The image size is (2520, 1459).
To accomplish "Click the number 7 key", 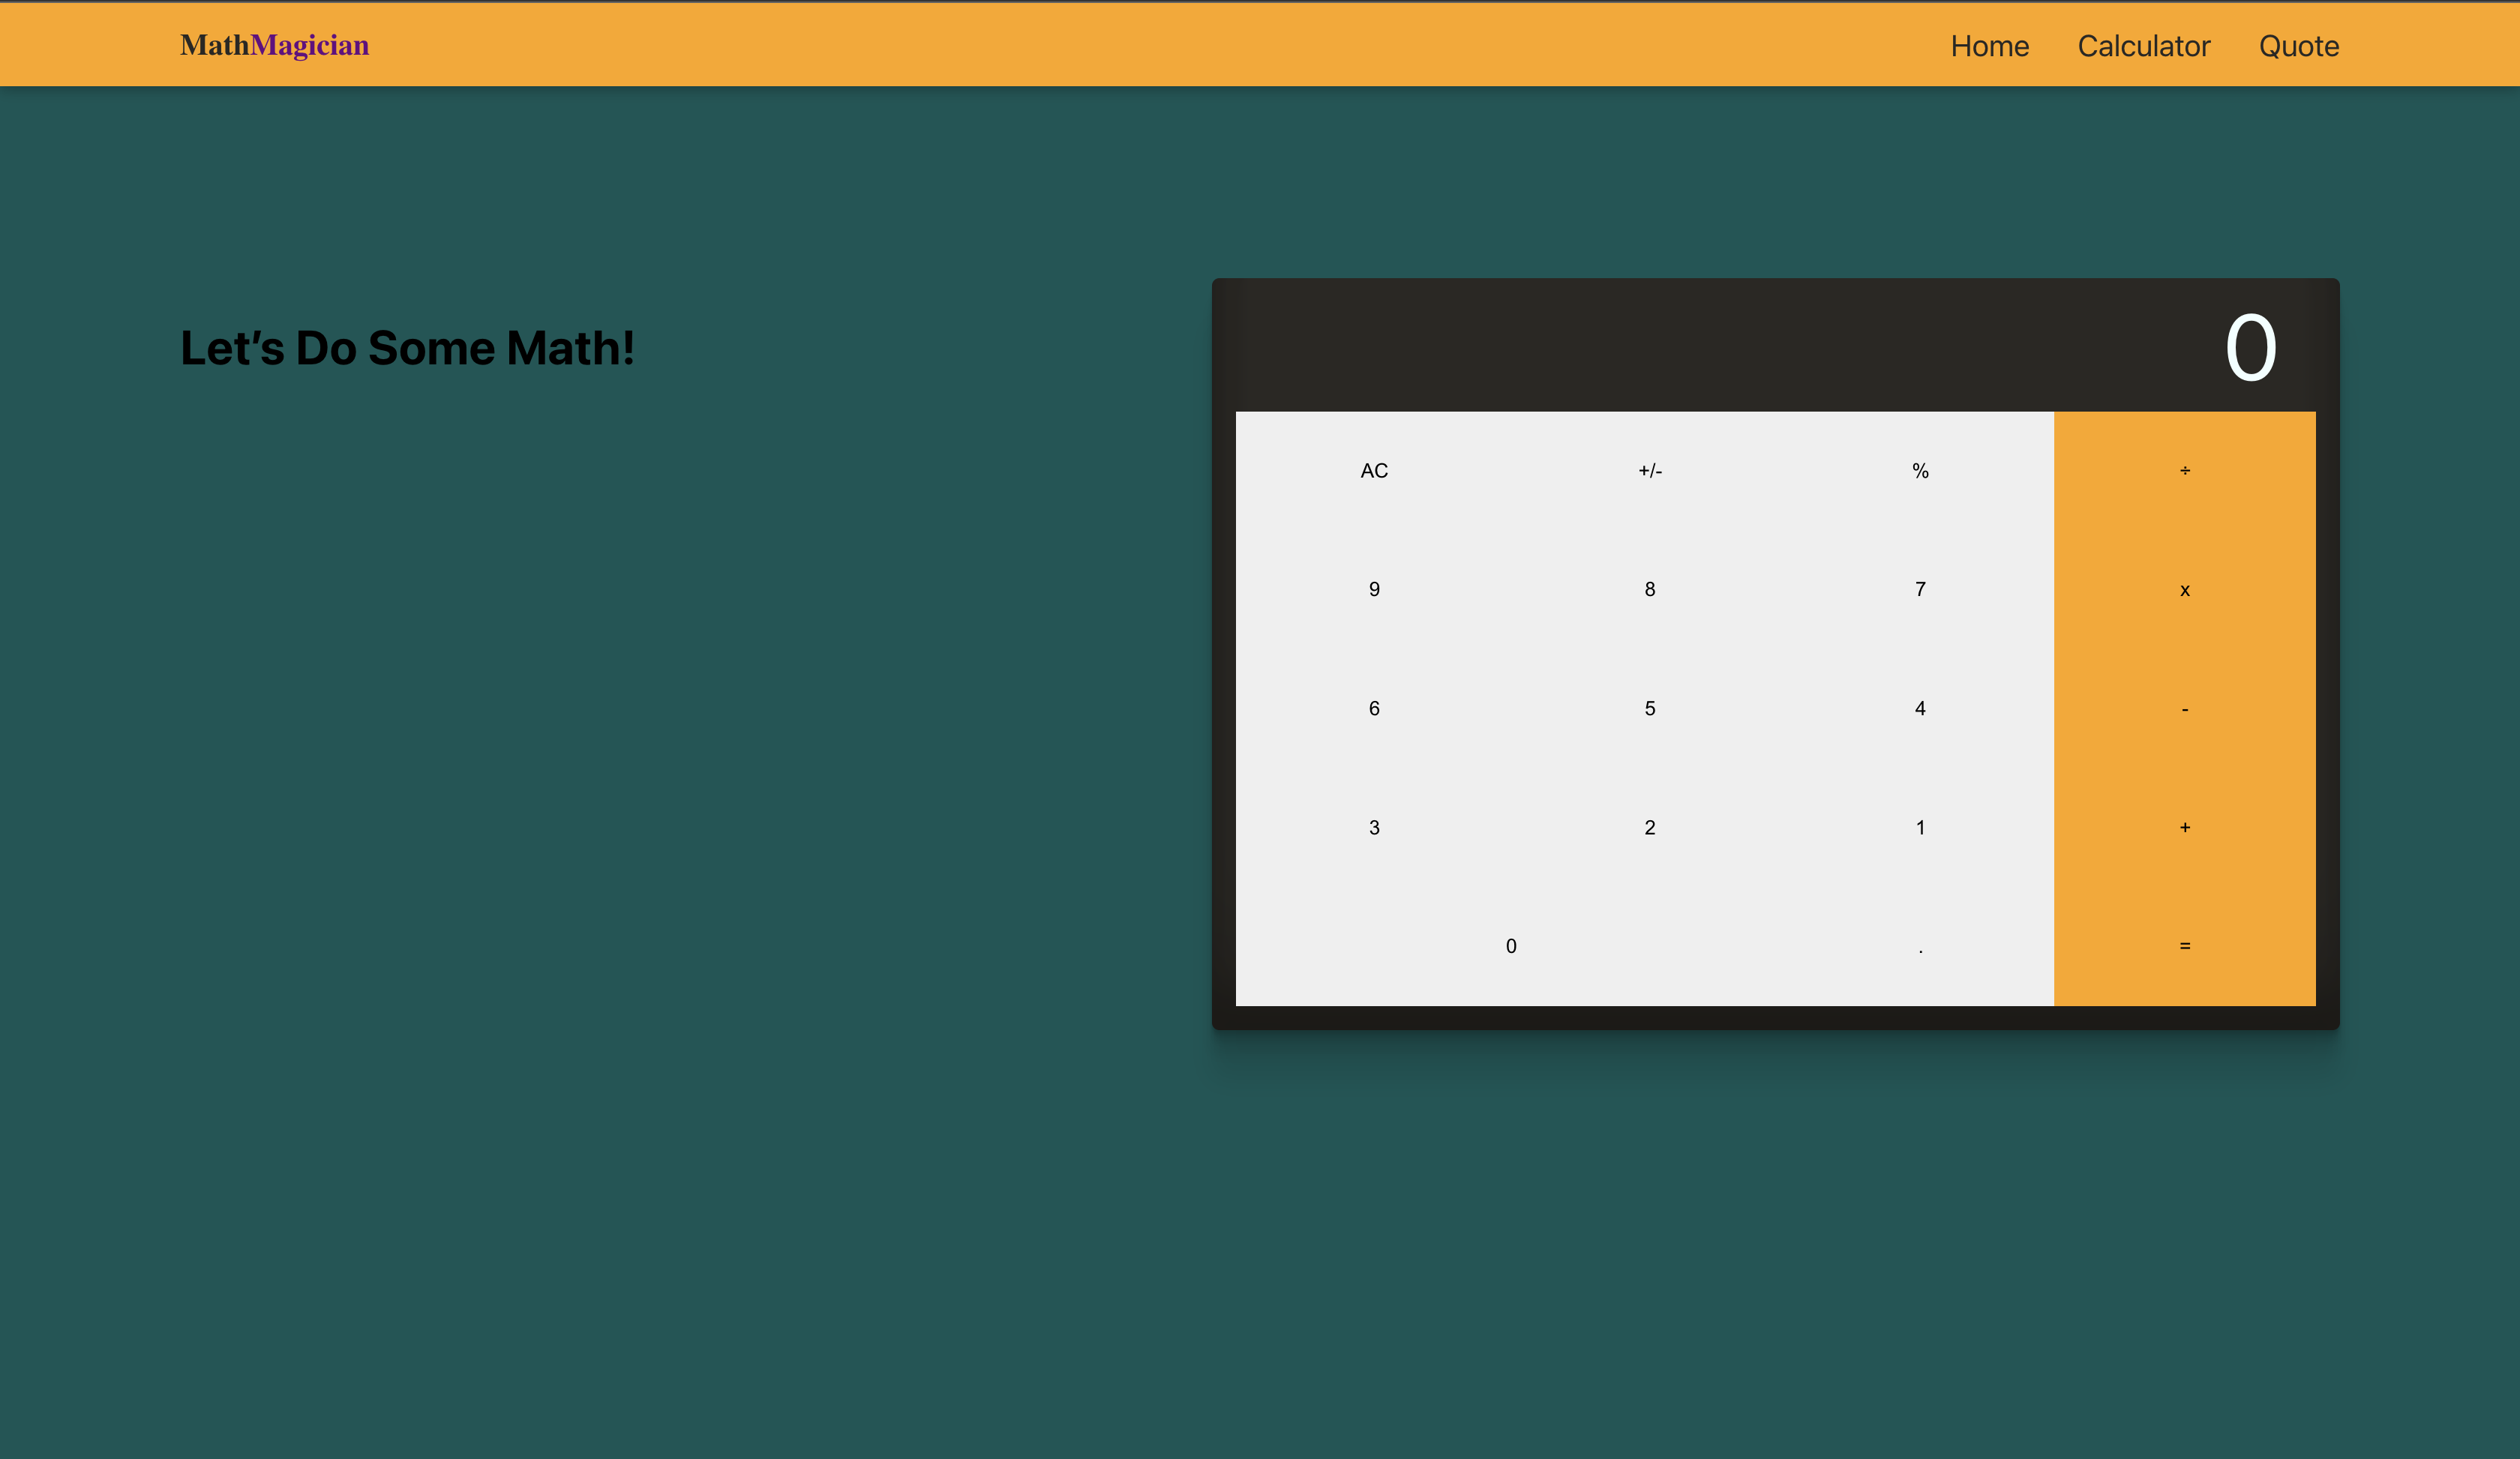I will (1920, 589).
